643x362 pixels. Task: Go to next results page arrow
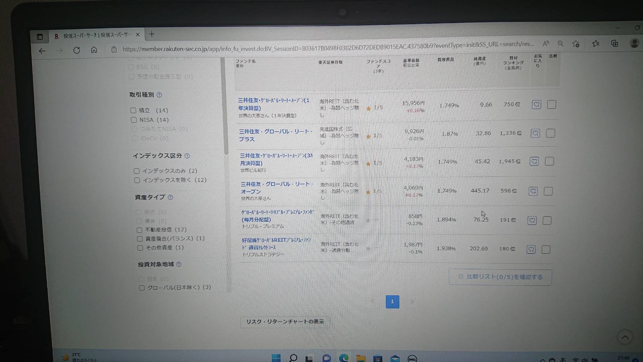(412, 302)
